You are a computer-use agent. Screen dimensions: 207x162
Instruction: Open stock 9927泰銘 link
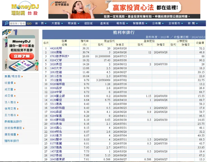click(x=56, y=155)
